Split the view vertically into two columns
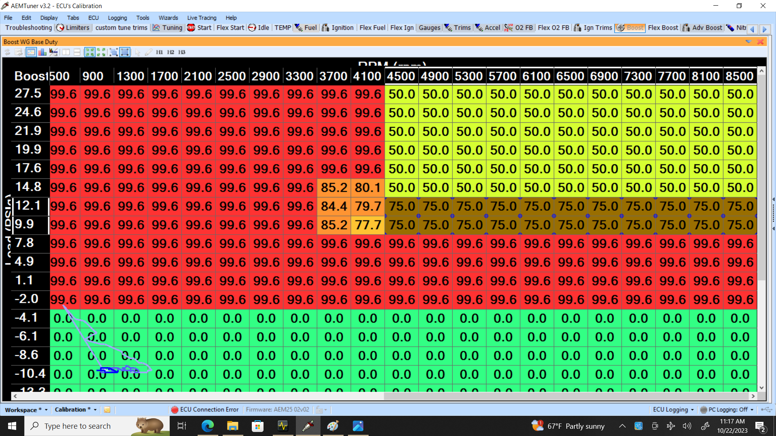Image resolution: width=776 pixels, height=436 pixels. [65, 52]
